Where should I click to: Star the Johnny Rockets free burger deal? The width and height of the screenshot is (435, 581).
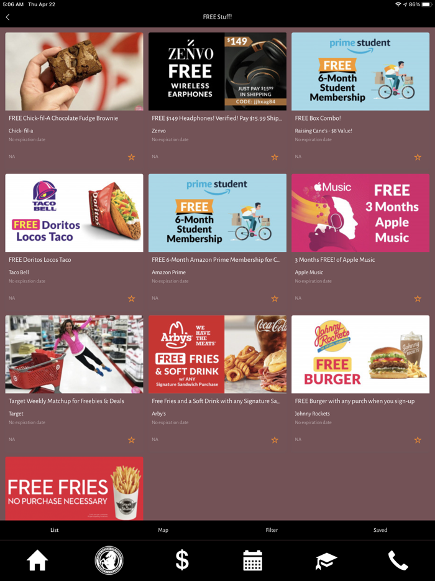pos(418,440)
